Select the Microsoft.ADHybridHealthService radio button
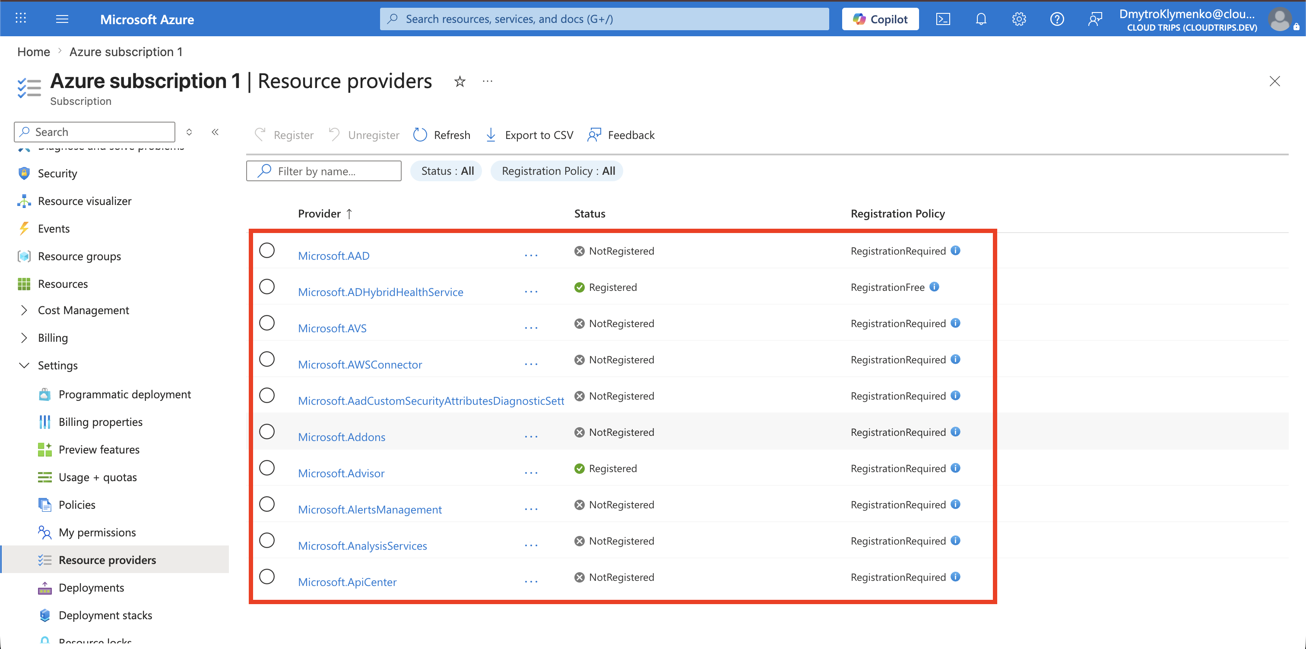The width and height of the screenshot is (1306, 649). pyautogui.click(x=266, y=287)
